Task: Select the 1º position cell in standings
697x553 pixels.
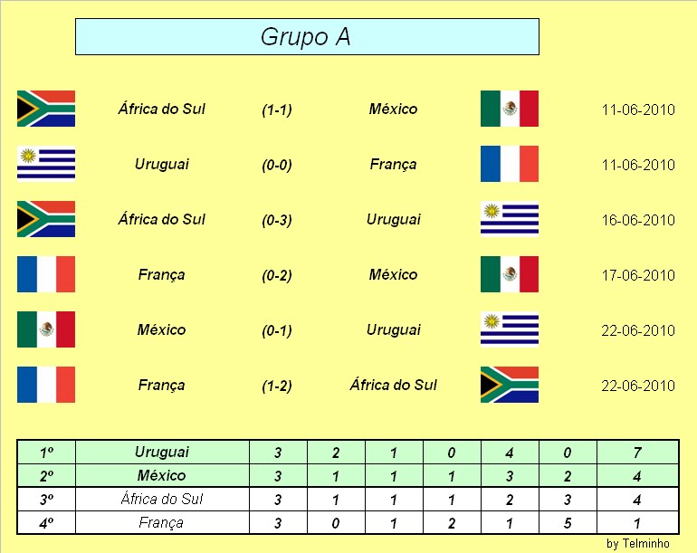Action: 46,452
